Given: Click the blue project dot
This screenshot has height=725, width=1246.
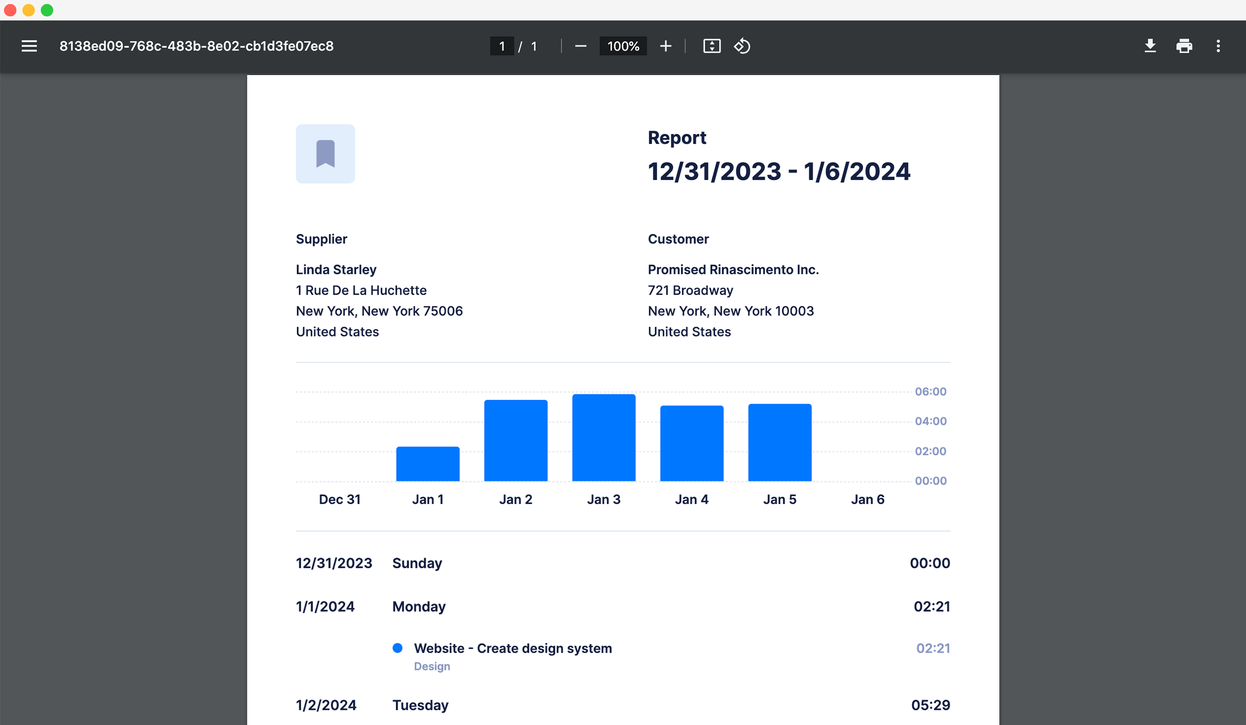Looking at the screenshot, I should pos(397,648).
